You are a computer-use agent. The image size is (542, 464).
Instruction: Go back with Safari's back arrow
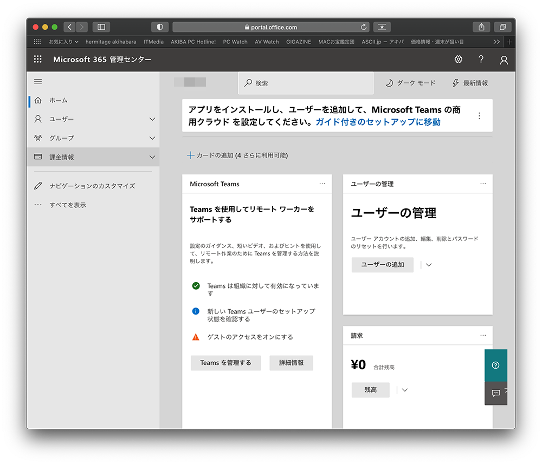pyautogui.click(x=69, y=27)
